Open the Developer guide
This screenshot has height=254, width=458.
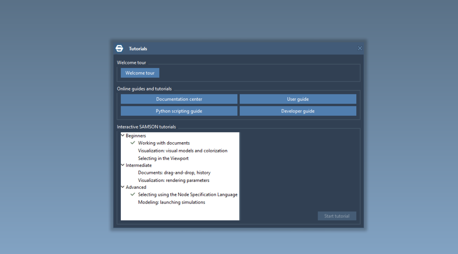coord(298,111)
